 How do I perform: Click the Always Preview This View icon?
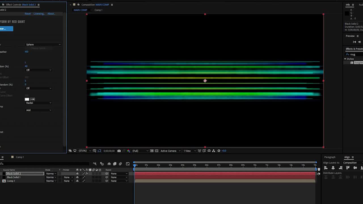(70, 151)
